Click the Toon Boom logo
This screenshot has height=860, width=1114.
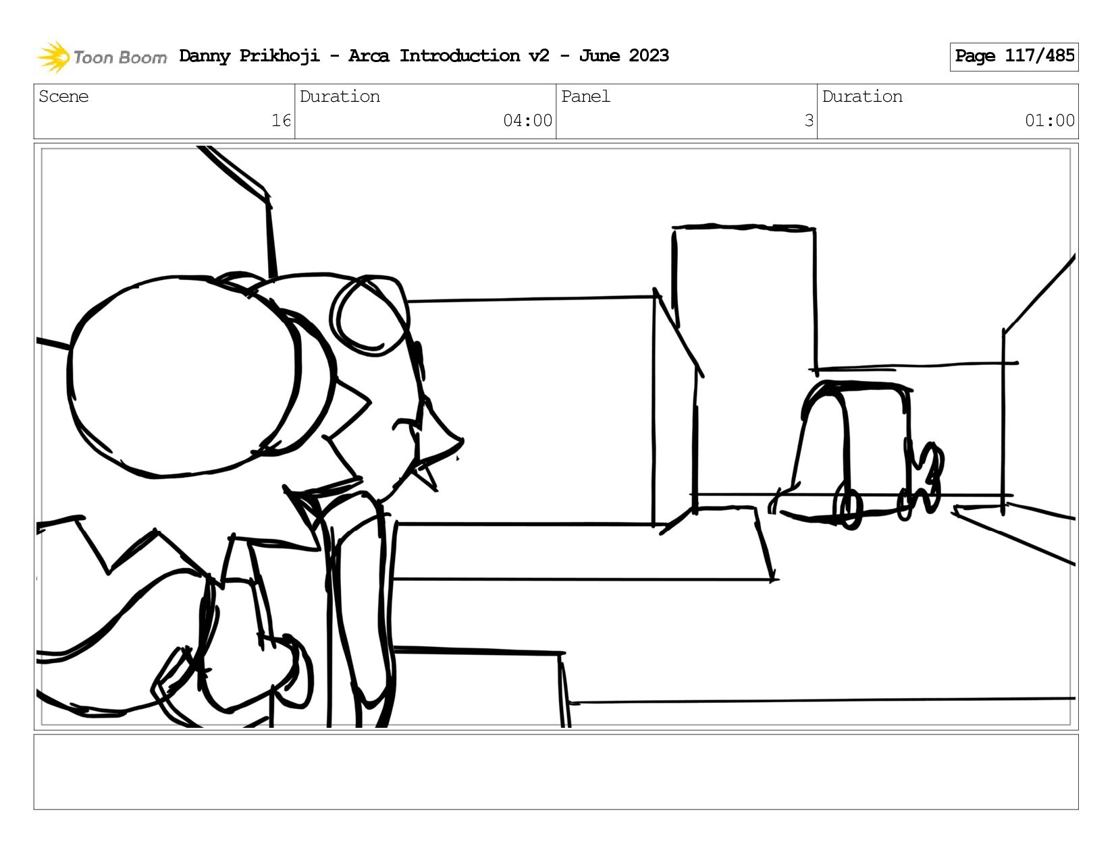coord(101,57)
